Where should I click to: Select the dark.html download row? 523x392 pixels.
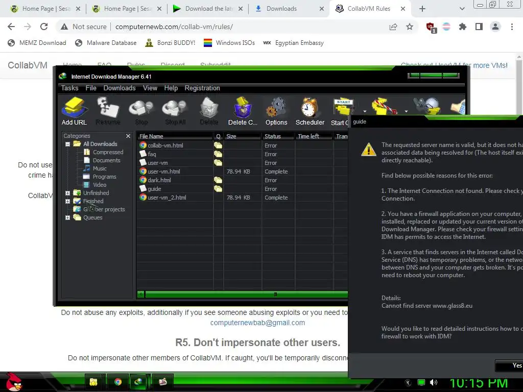coord(242,180)
